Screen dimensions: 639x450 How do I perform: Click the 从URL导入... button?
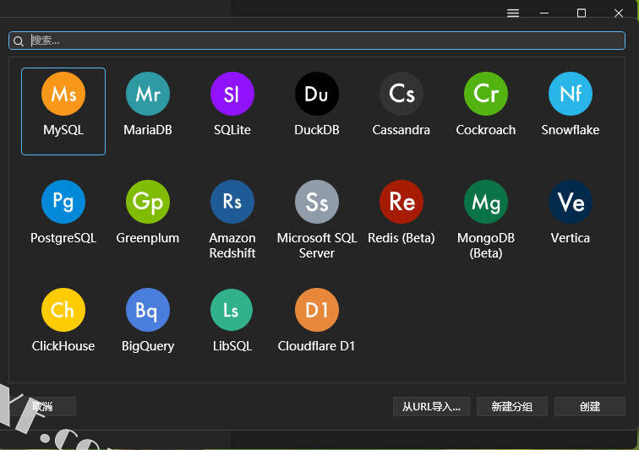pos(431,406)
